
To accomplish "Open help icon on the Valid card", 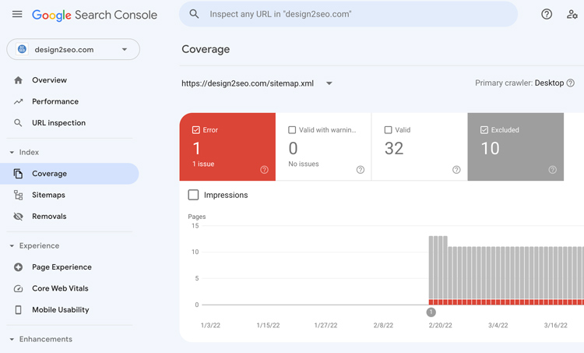I will [456, 170].
